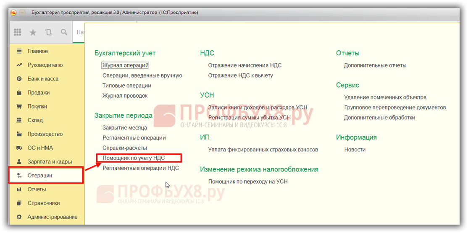The image size is (468, 233).
Task: Go to the Покупки section
Action: 37,106
